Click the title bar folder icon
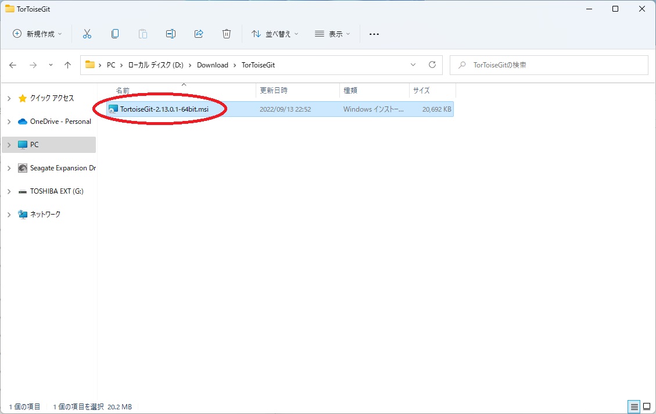 click(x=10, y=9)
